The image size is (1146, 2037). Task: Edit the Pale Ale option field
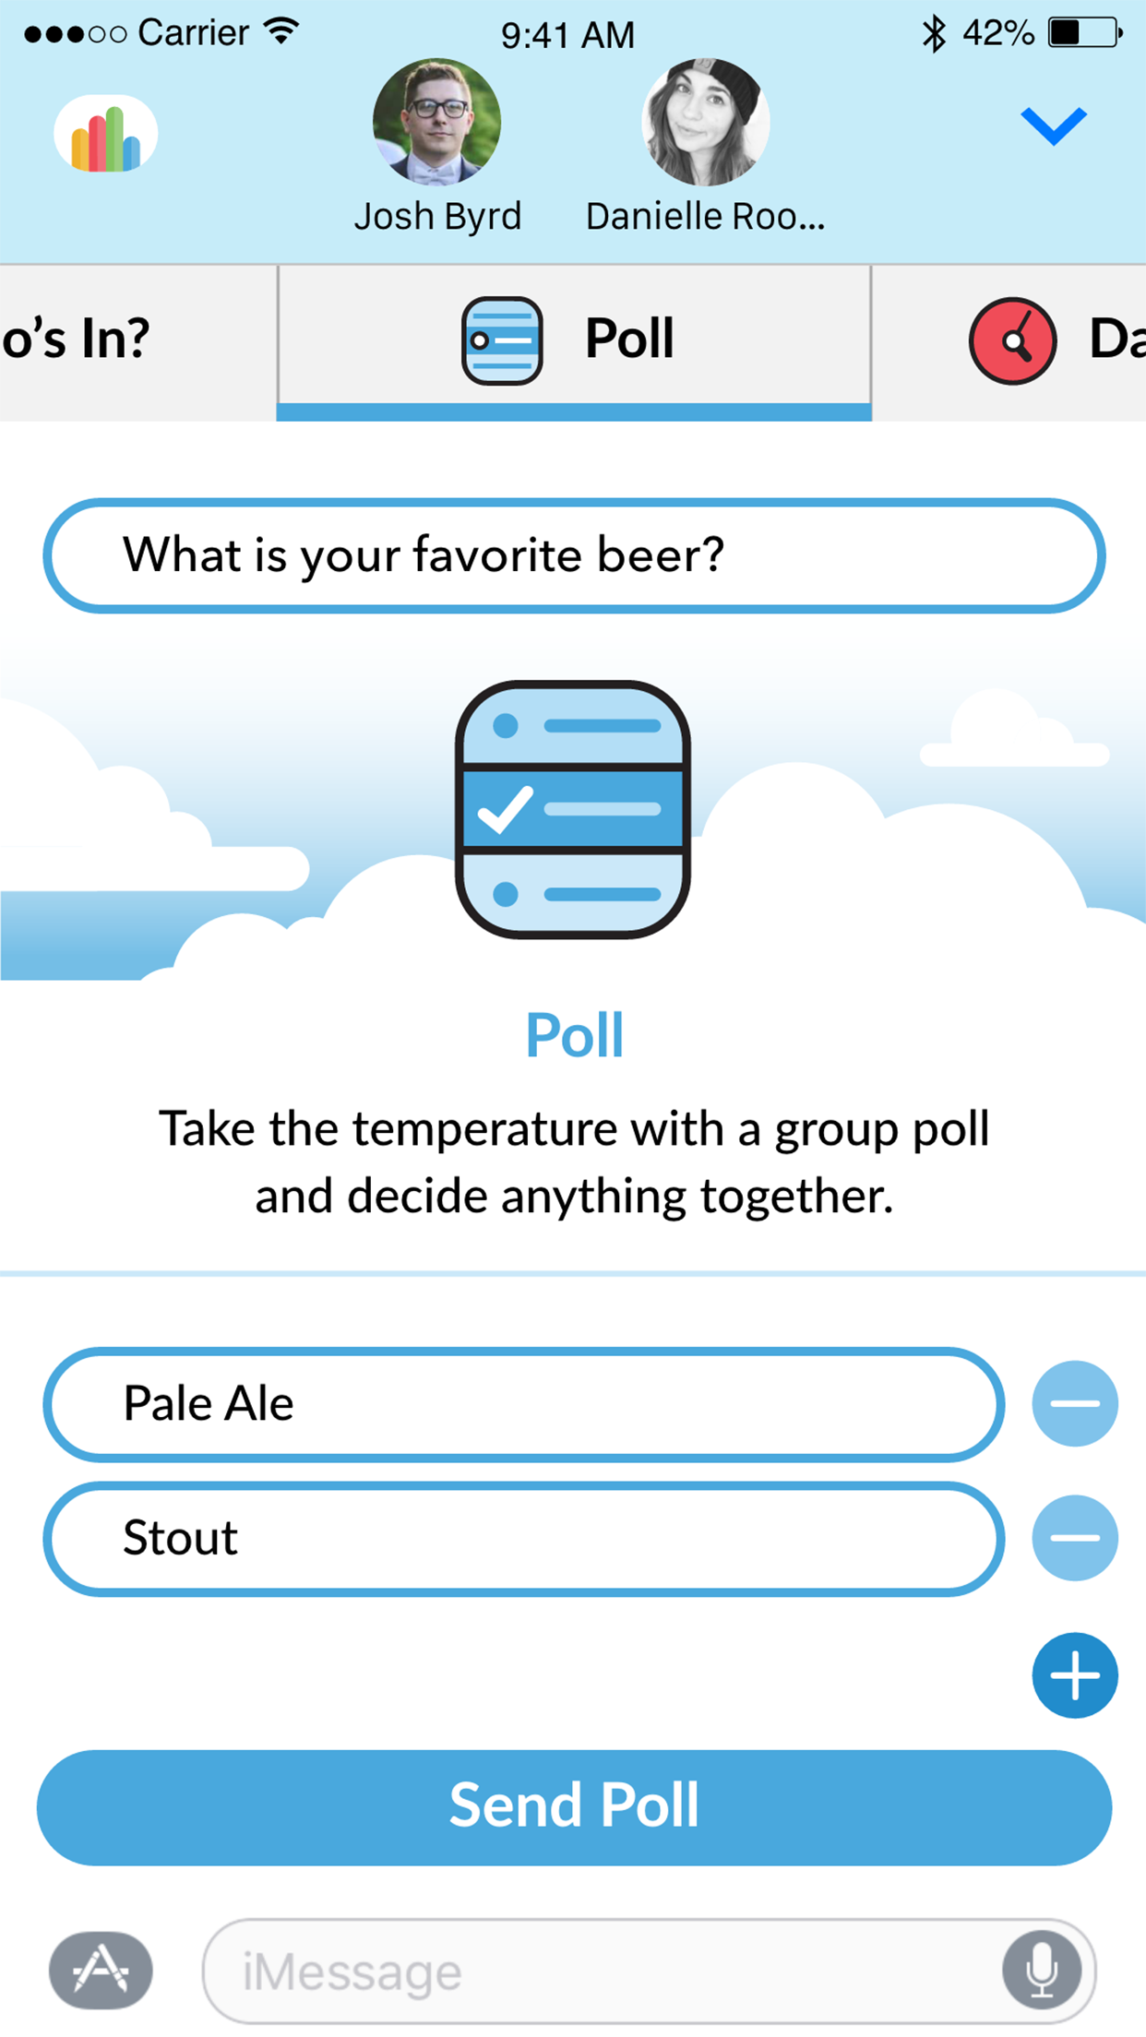coord(523,1404)
